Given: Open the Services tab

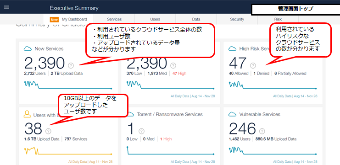Looking at the screenshot, I should tap(114, 19).
